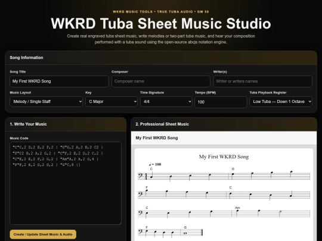Click the bass clef on the fourth staff
Screen dimensions: 322x241
point(141,231)
